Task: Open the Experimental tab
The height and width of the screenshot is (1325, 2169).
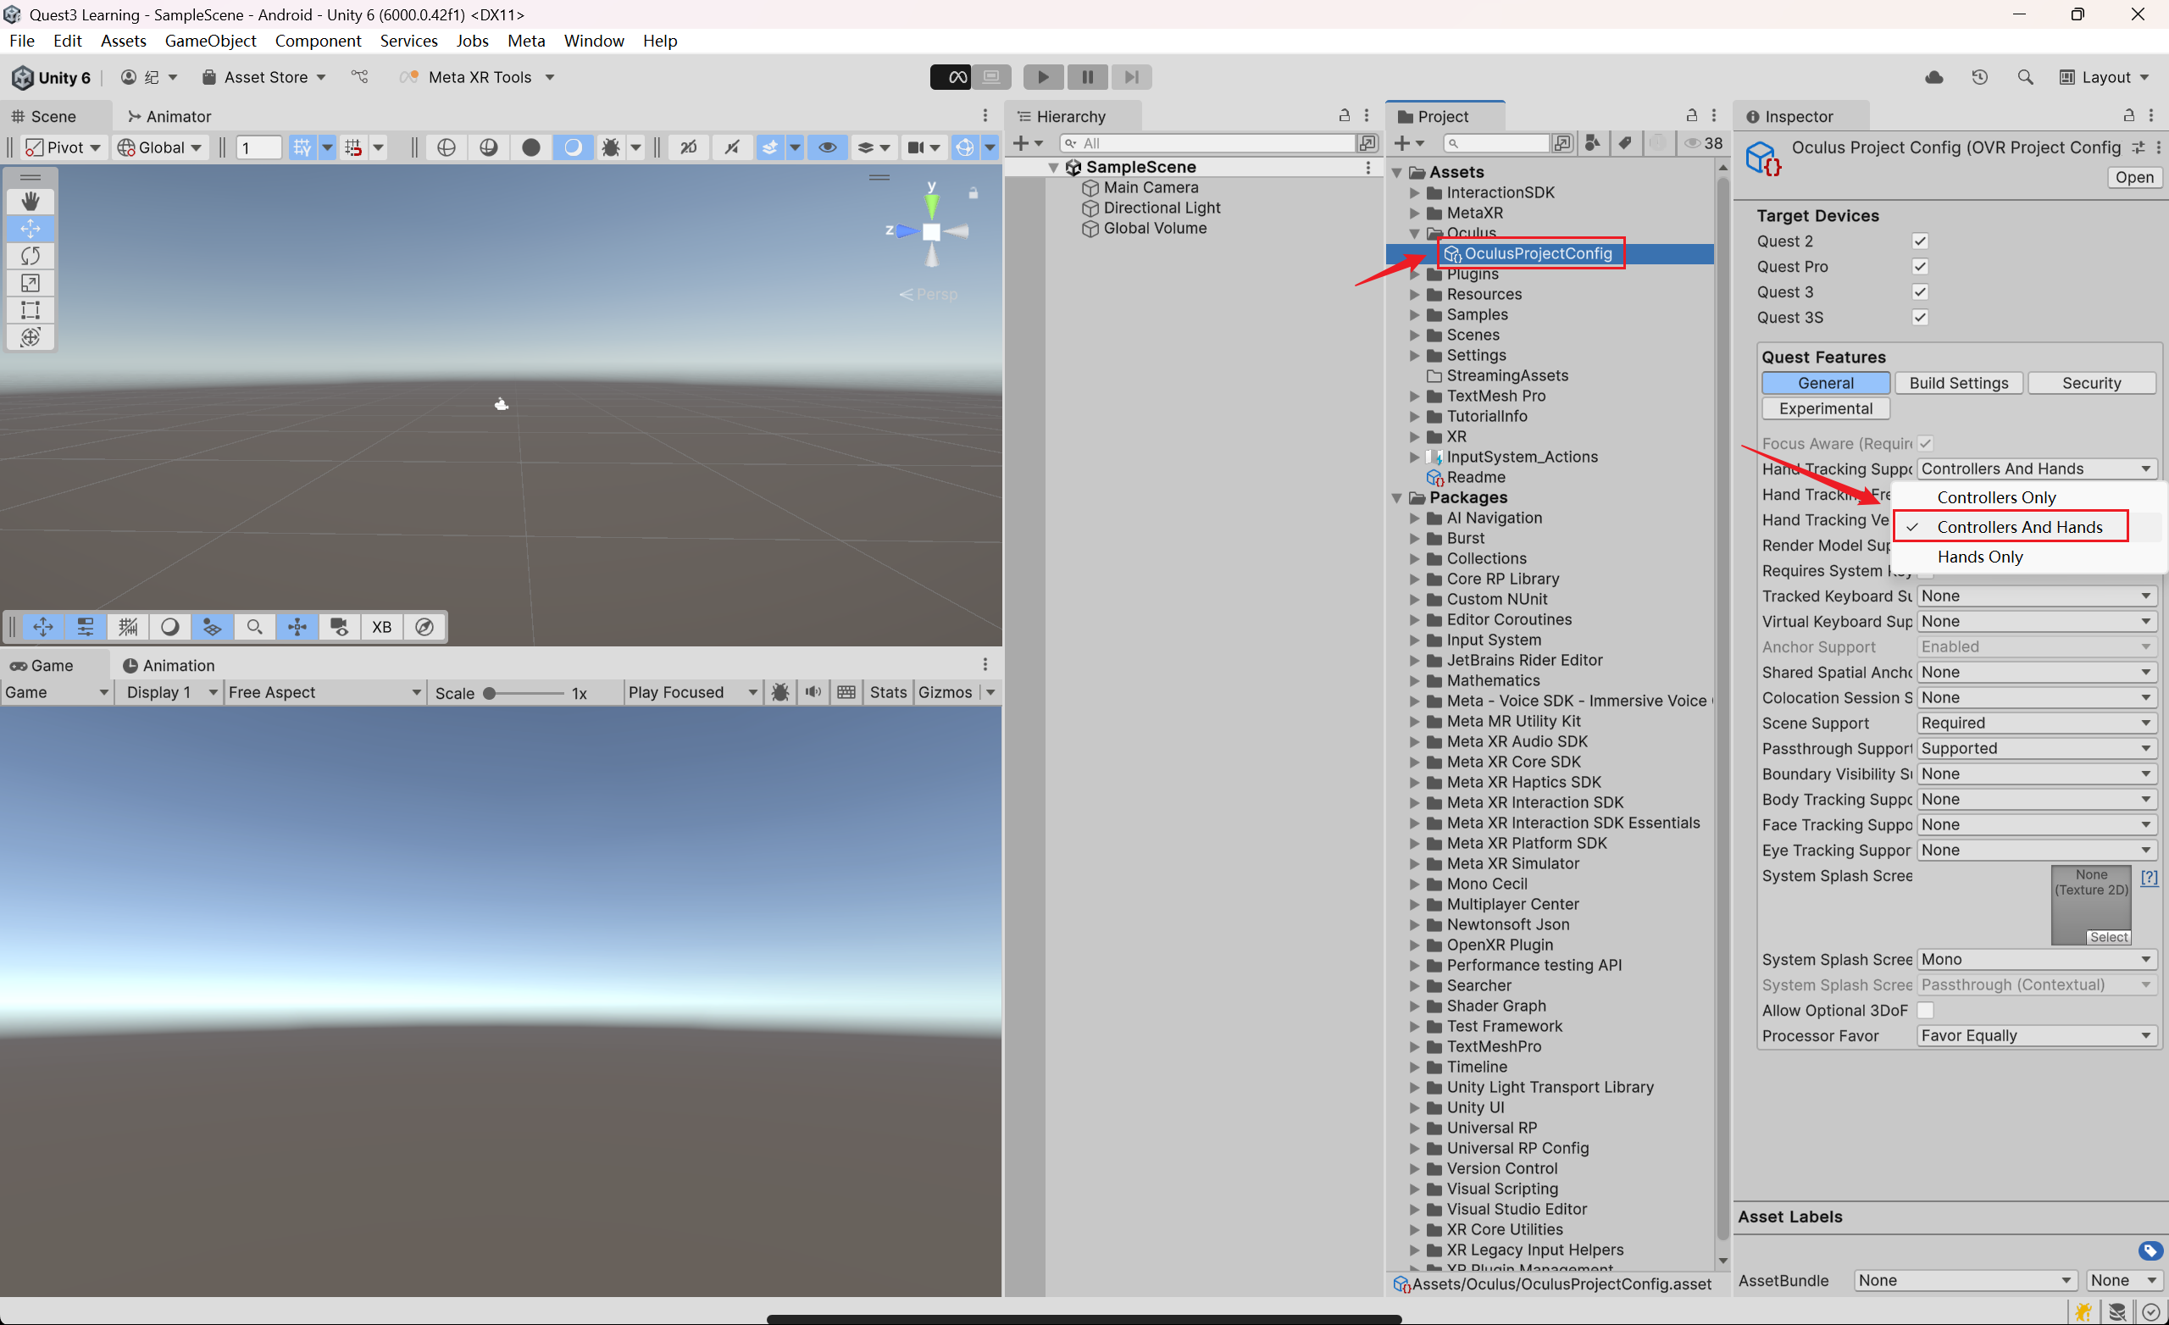Action: 1825,408
